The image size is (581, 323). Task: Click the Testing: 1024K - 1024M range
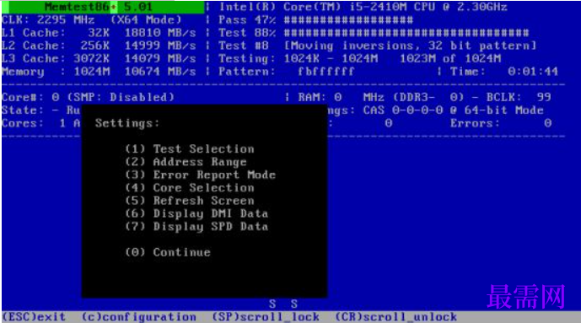299,58
